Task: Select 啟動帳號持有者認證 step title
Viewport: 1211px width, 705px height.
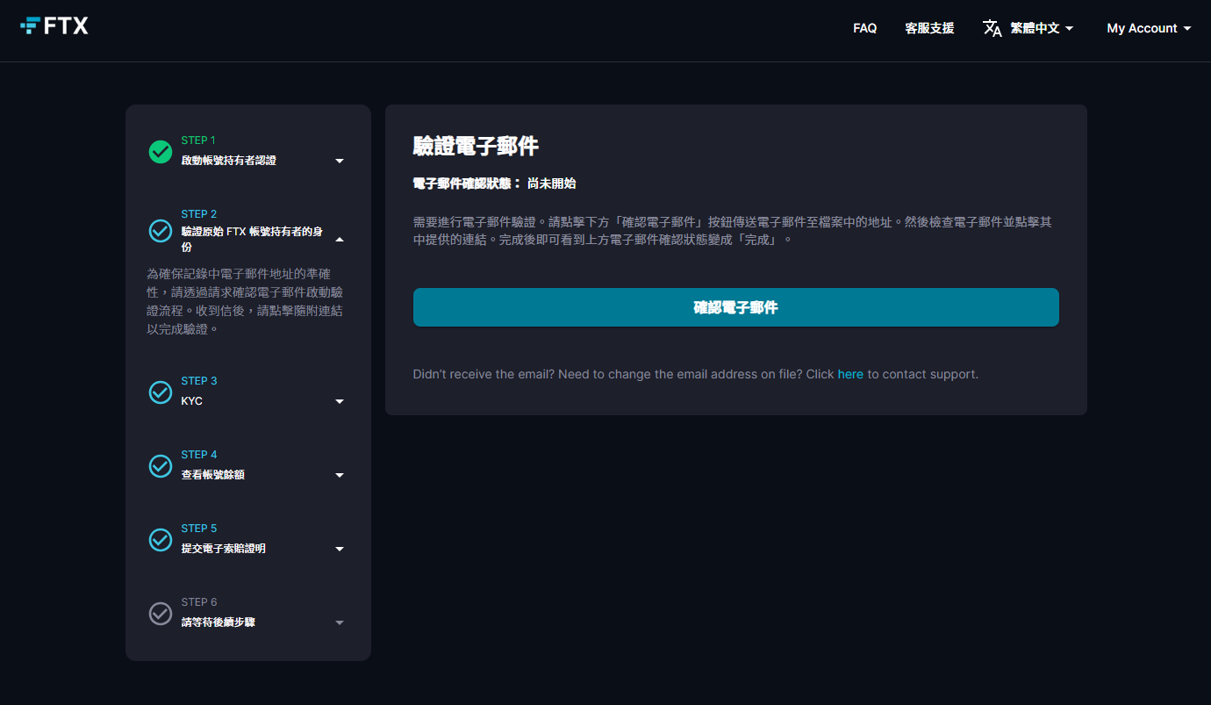Action: coord(228,161)
